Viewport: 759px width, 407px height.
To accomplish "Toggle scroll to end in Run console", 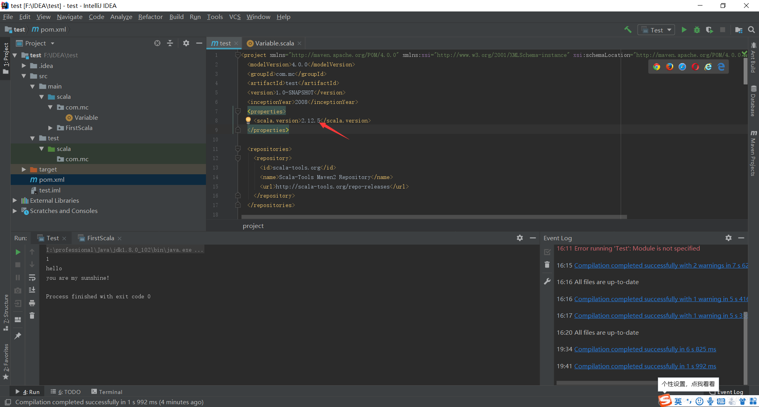I will click(32, 290).
